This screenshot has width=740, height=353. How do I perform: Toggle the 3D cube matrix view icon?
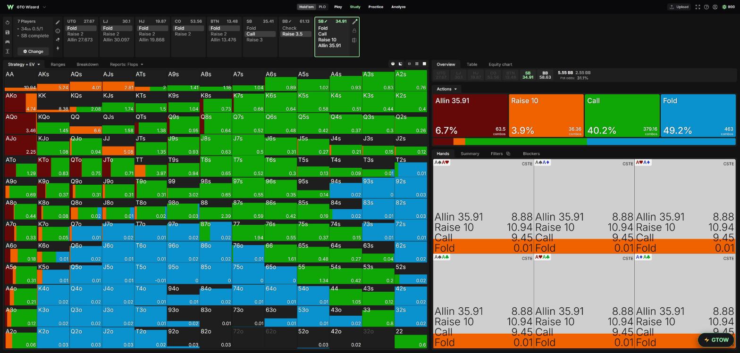pyautogui.click(x=393, y=64)
